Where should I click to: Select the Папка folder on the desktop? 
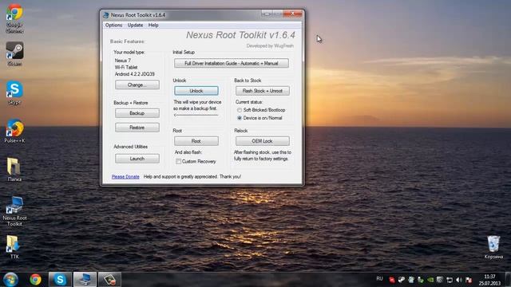click(14, 170)
